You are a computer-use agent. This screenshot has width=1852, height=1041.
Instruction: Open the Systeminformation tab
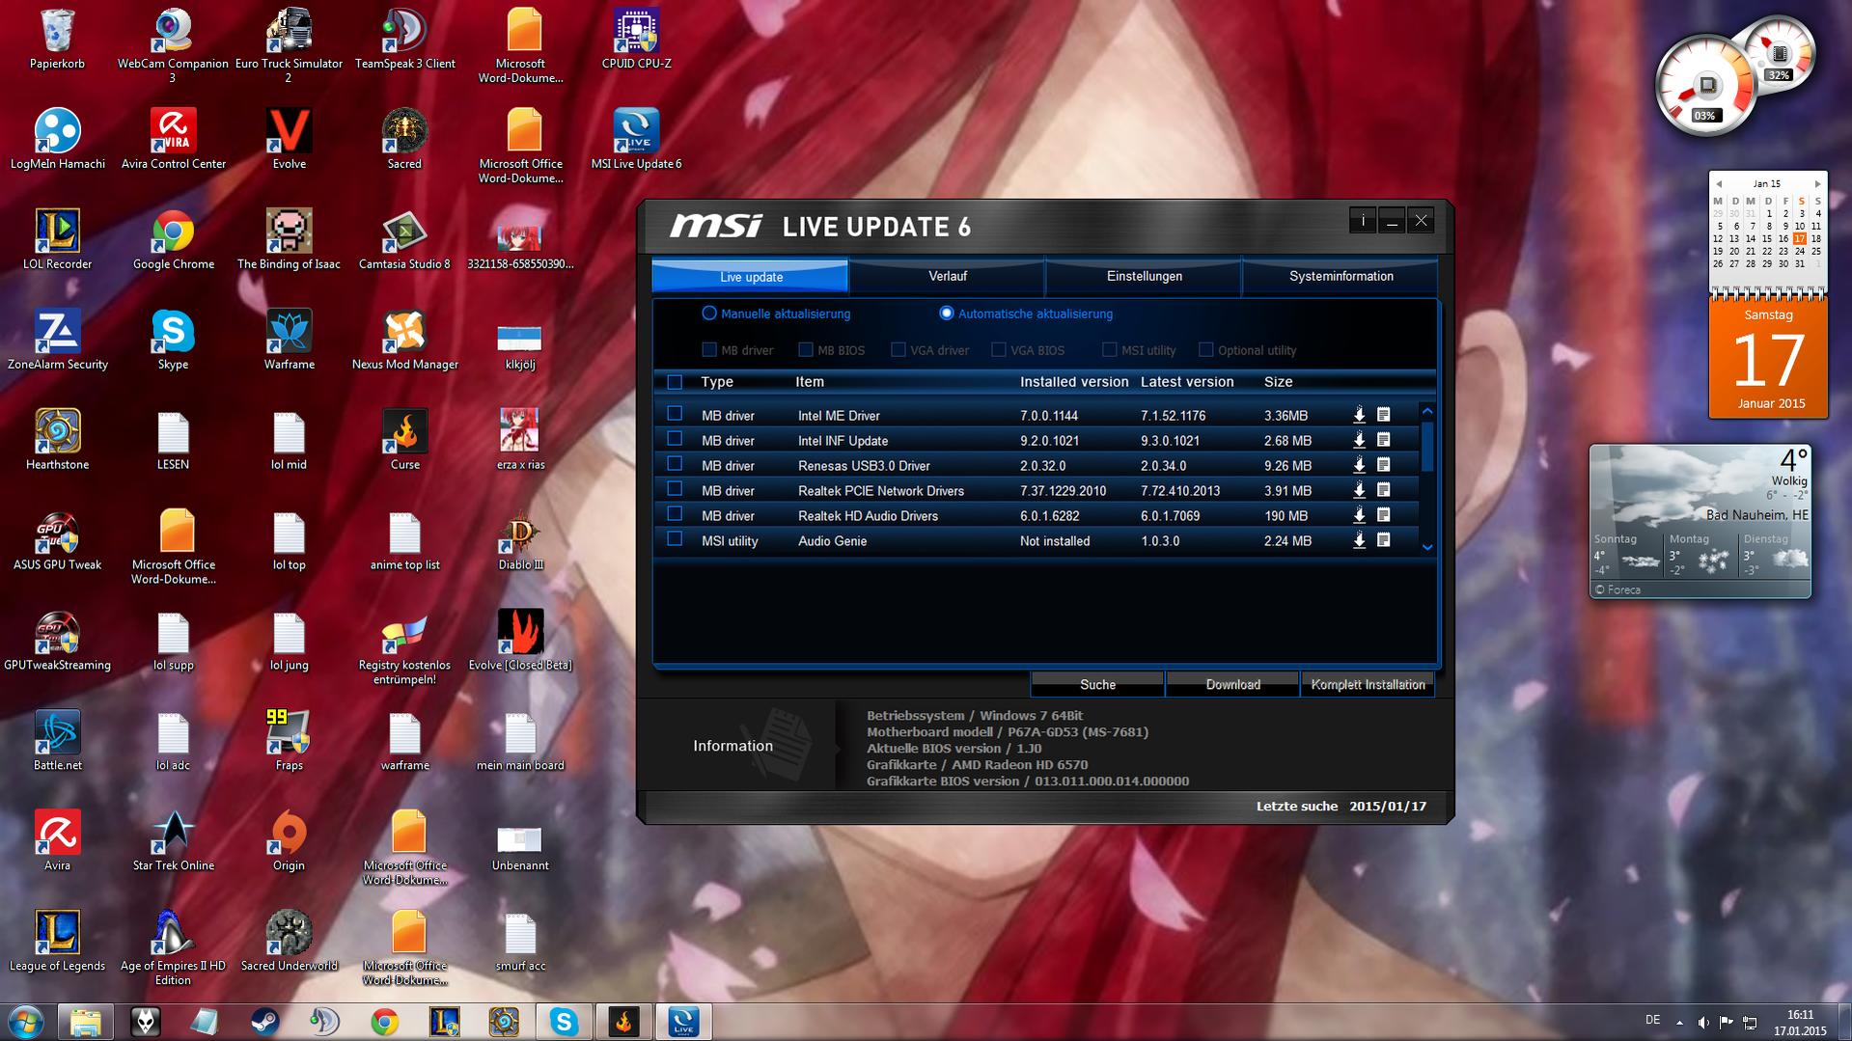(x=1341, y=276)
